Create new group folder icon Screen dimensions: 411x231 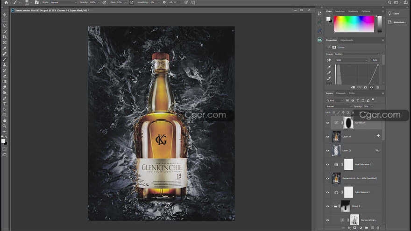(x=367, y=228)
